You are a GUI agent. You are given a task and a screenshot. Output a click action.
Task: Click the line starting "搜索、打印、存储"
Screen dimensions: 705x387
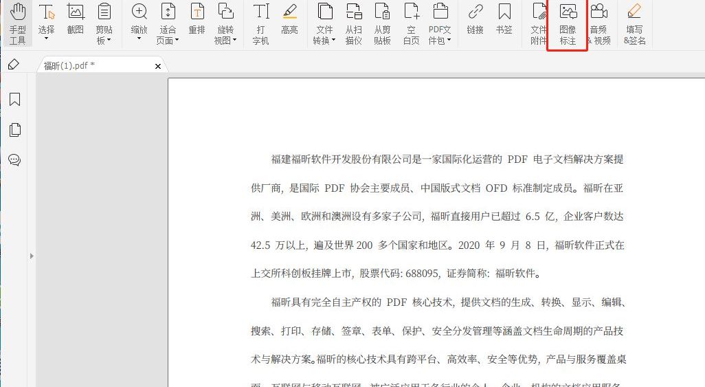tap(437, 331)
